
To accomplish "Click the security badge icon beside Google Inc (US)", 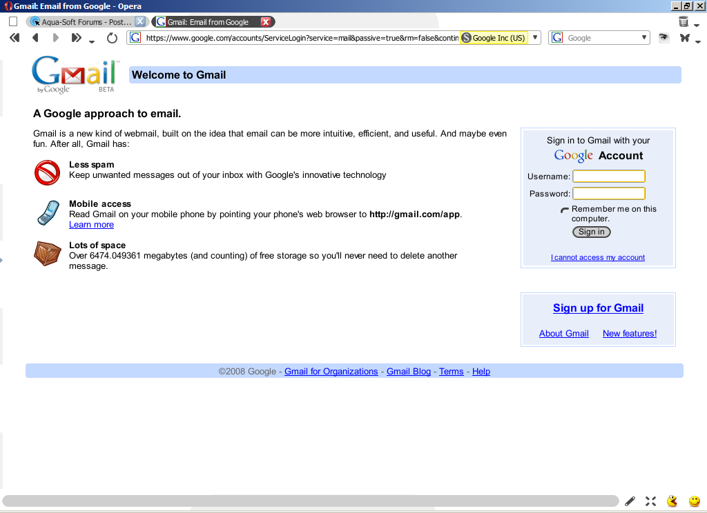I will click(x=467, y=38).
